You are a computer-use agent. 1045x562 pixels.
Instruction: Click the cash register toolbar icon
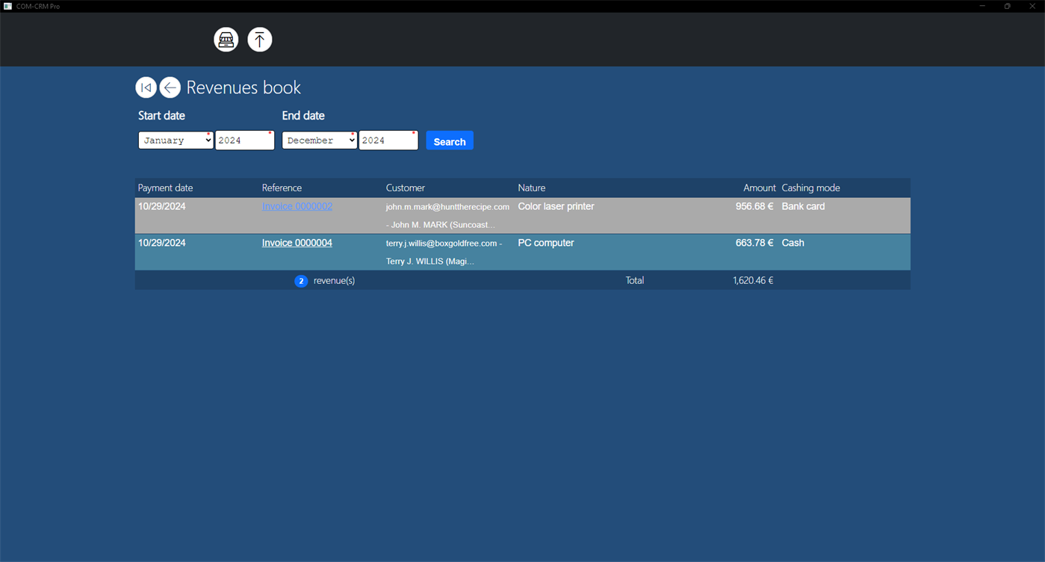coord(226,40)
